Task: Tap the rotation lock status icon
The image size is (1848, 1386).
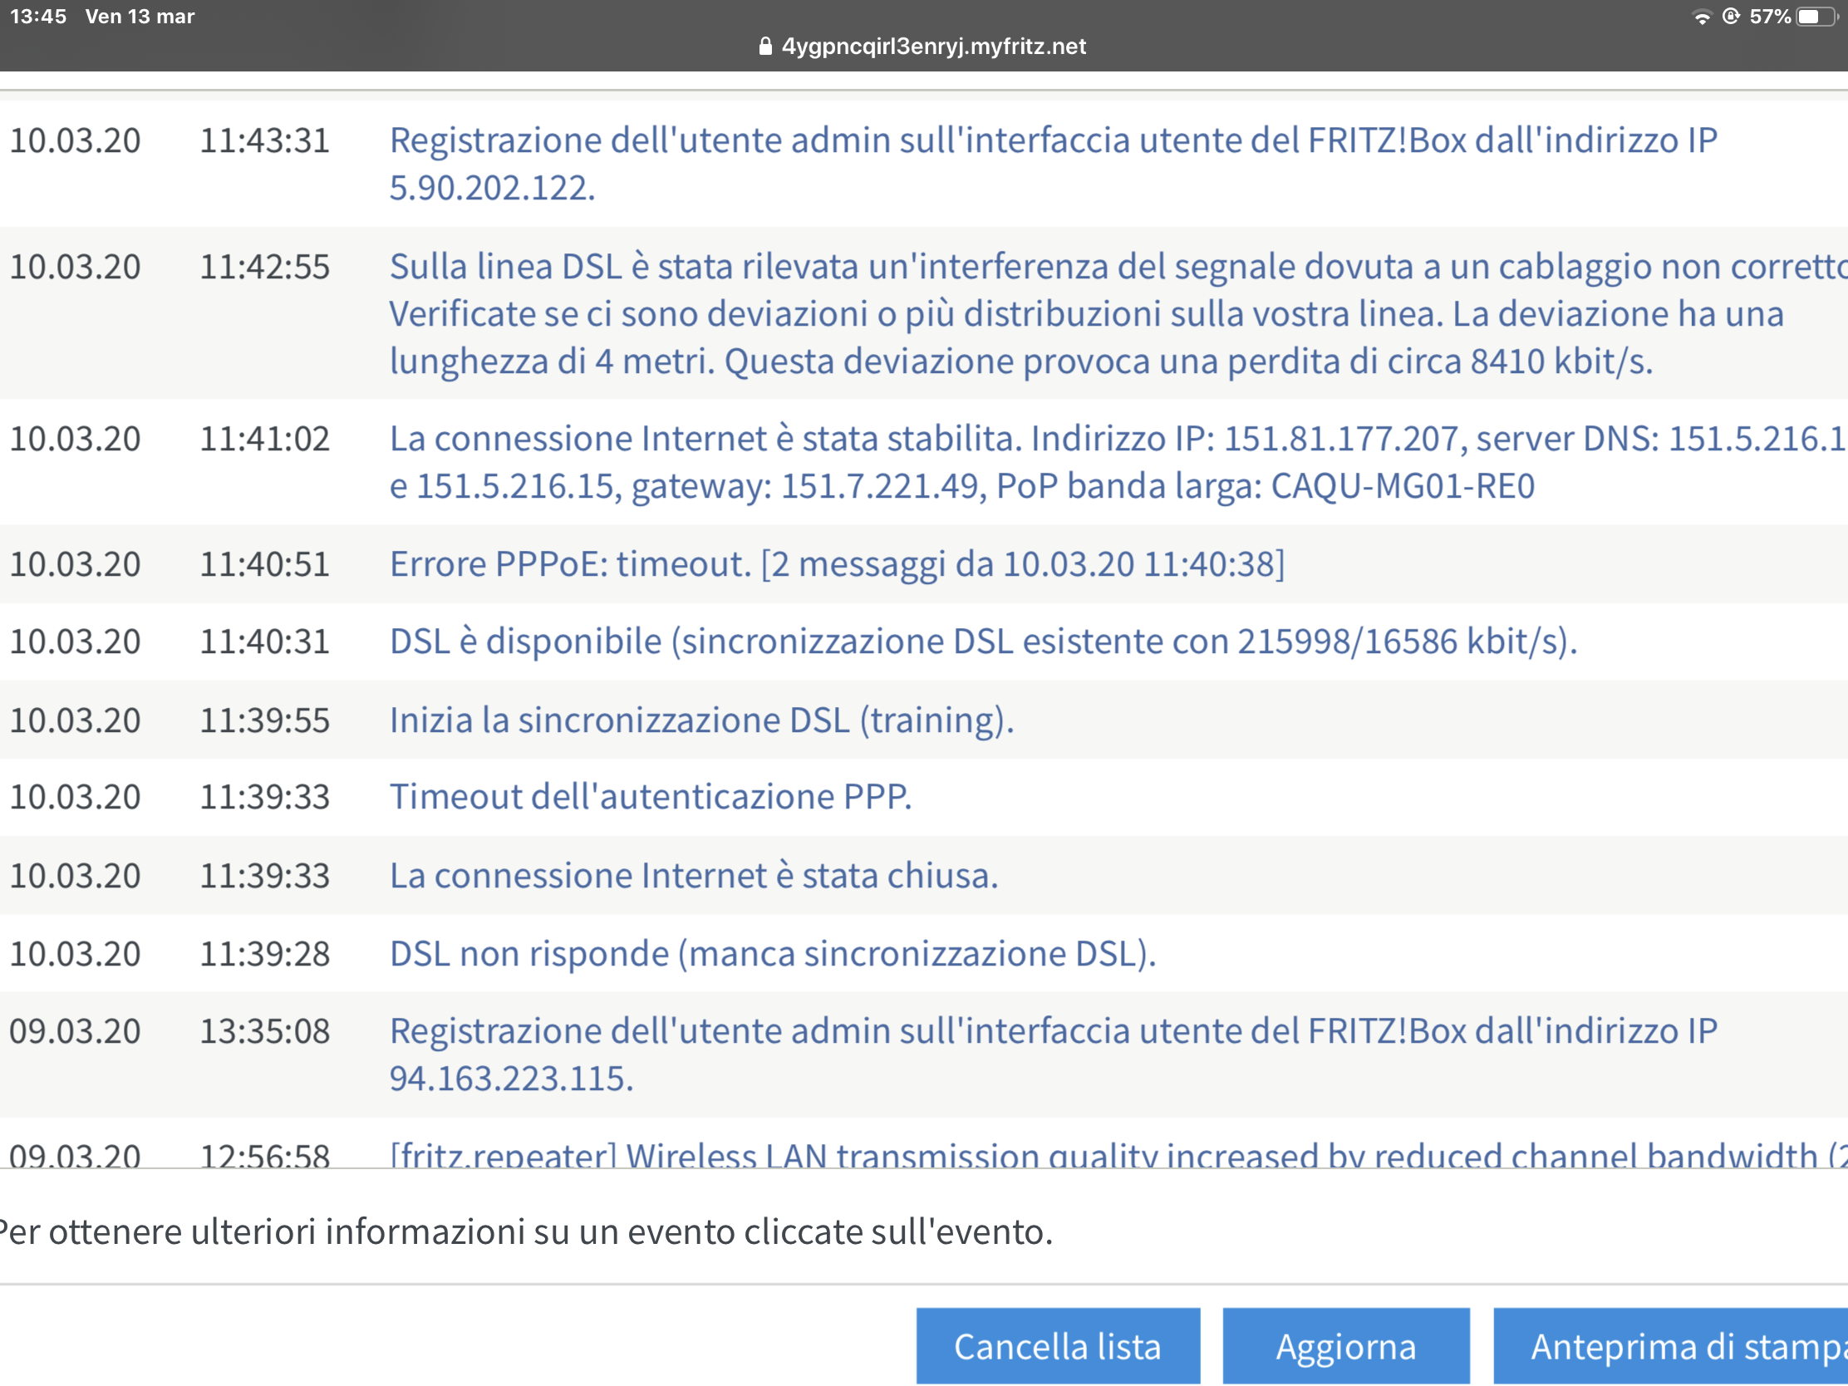Action: (x=1730, y=17)
